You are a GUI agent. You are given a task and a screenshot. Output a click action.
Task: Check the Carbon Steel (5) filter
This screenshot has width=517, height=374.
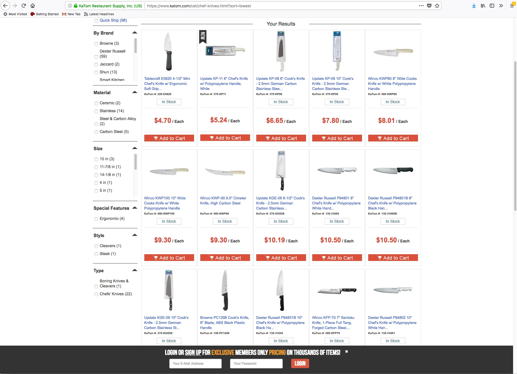pos(96,132)
